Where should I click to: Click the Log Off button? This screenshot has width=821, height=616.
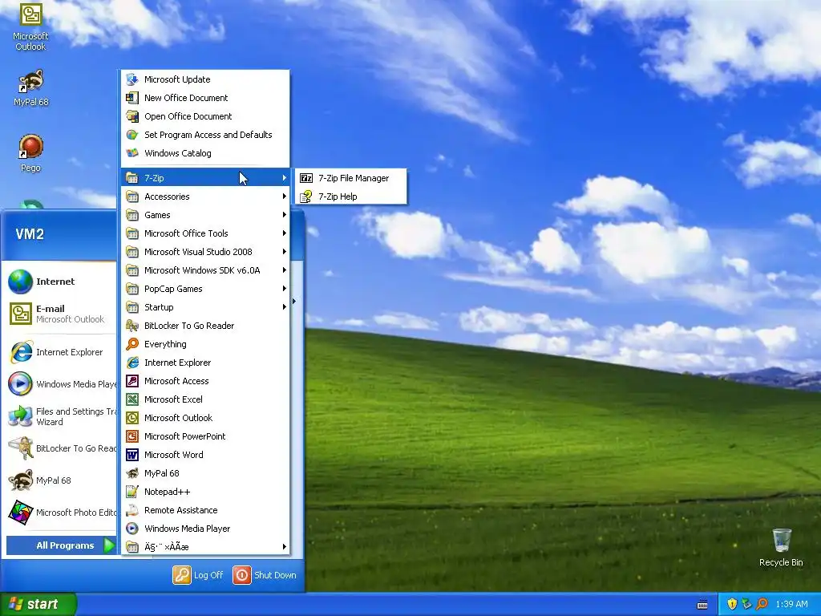click(198, 574)
